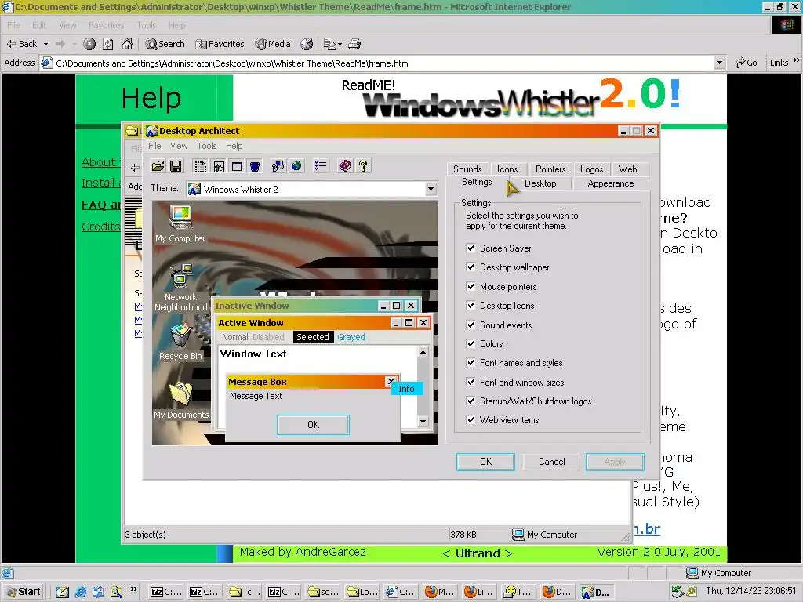The height and width of the screenshot is (602, 803).
Task: Open Media in Internet Explorer toolbar
Action: (x=273, y=44)
